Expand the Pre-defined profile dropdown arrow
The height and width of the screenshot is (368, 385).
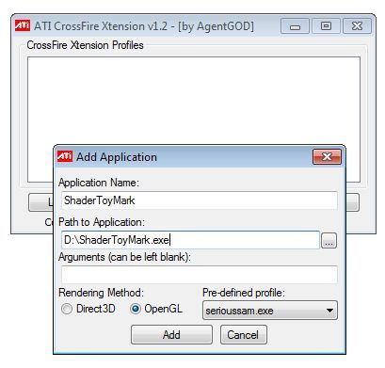pos(329,311)
